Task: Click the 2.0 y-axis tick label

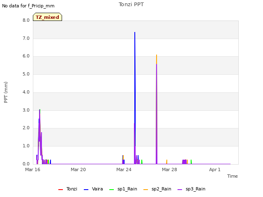Action: point(26,128)
